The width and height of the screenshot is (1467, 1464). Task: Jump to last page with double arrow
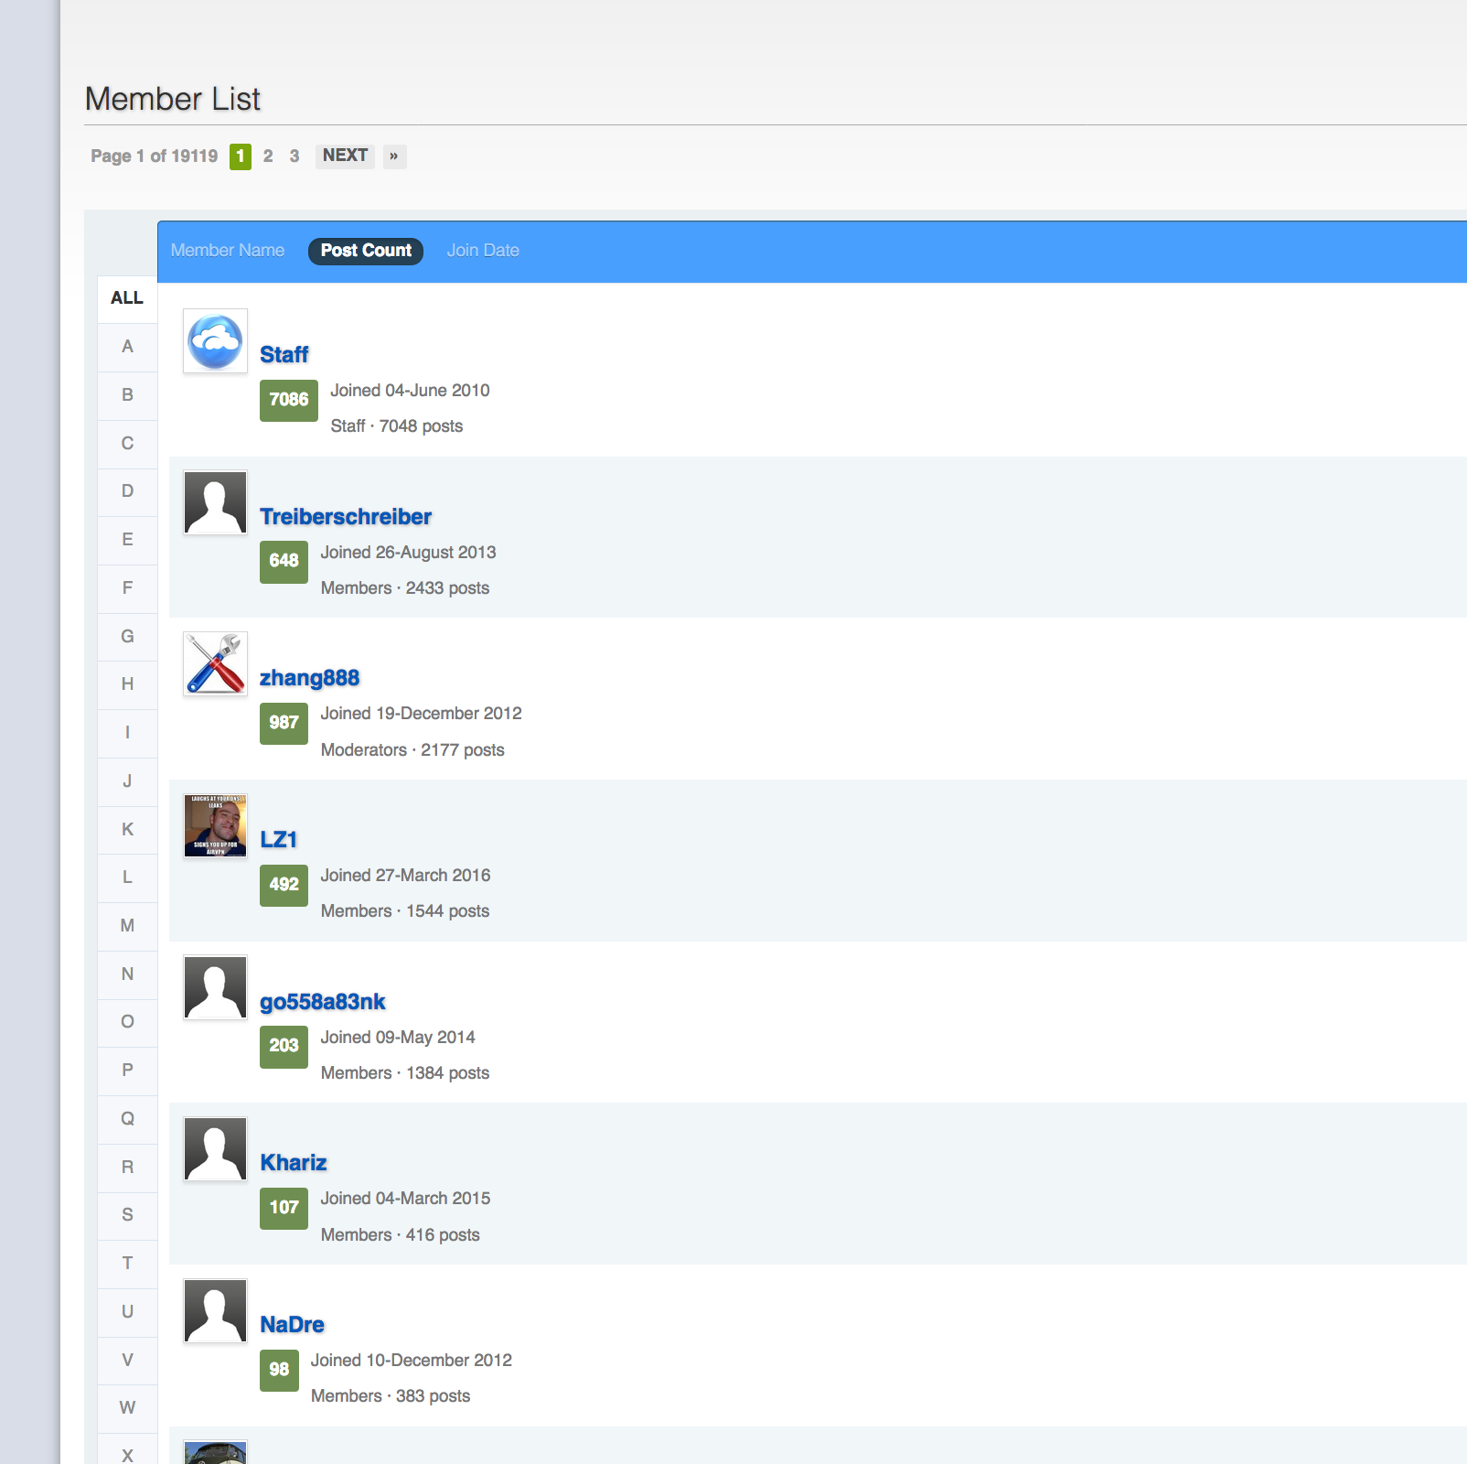[x=394, y=156]
